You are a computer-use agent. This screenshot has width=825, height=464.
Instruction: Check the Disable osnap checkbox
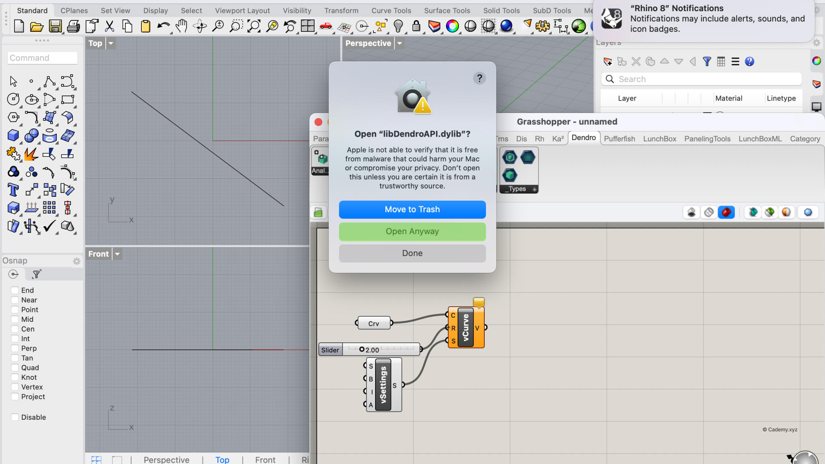tap(15, 417)
